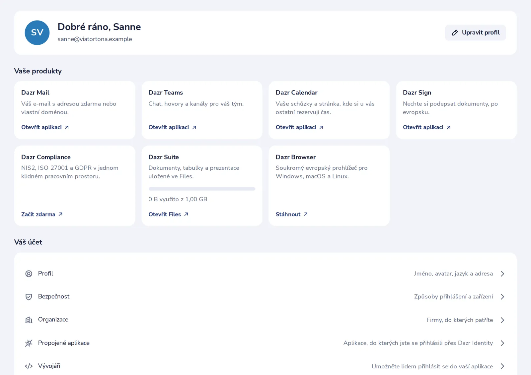The image size is (531, 375).
Task: Expand the Propojené aplikace row chevron
Action: 502,343
